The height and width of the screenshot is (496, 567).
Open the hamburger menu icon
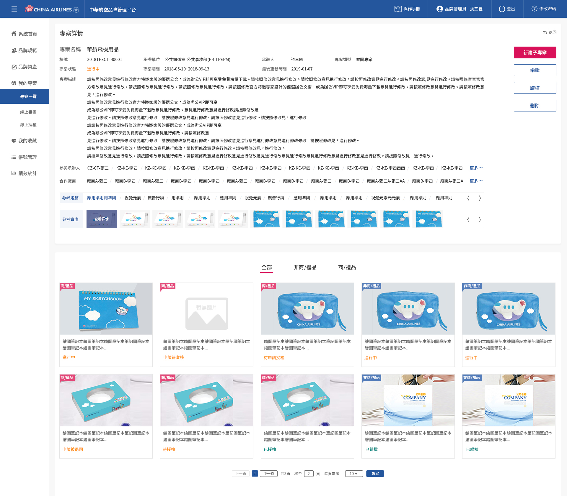click(x=14, y=9)
